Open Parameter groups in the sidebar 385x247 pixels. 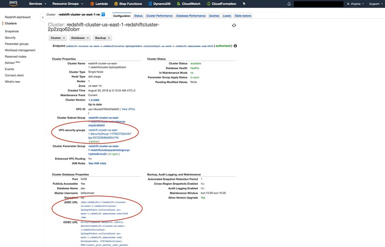pyautogui.click(x=17, y=44)
